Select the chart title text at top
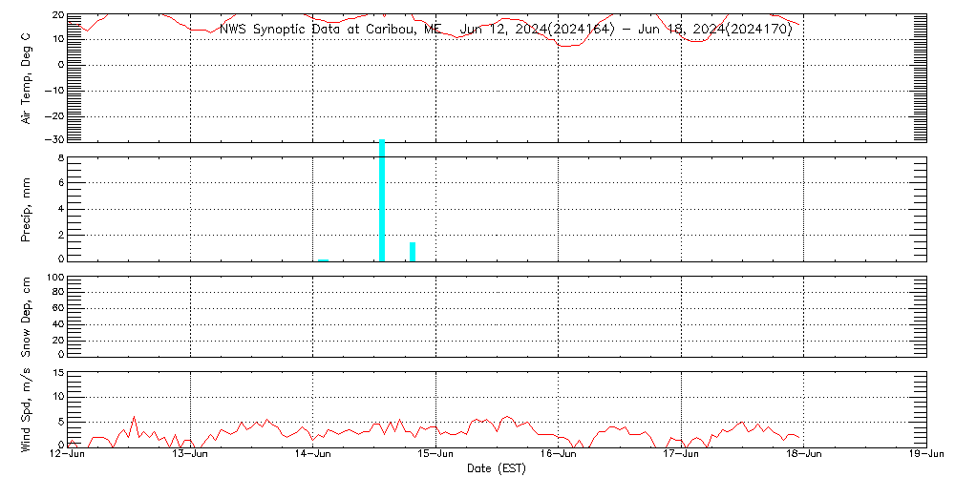 click(505, 30)
